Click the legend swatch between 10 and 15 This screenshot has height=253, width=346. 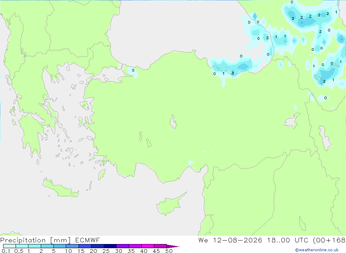coord(72,246)
